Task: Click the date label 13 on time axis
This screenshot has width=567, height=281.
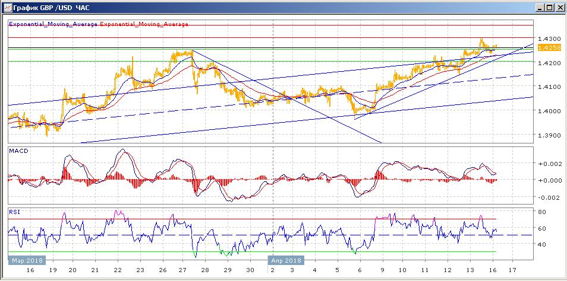Action: [x=470, y=270]
